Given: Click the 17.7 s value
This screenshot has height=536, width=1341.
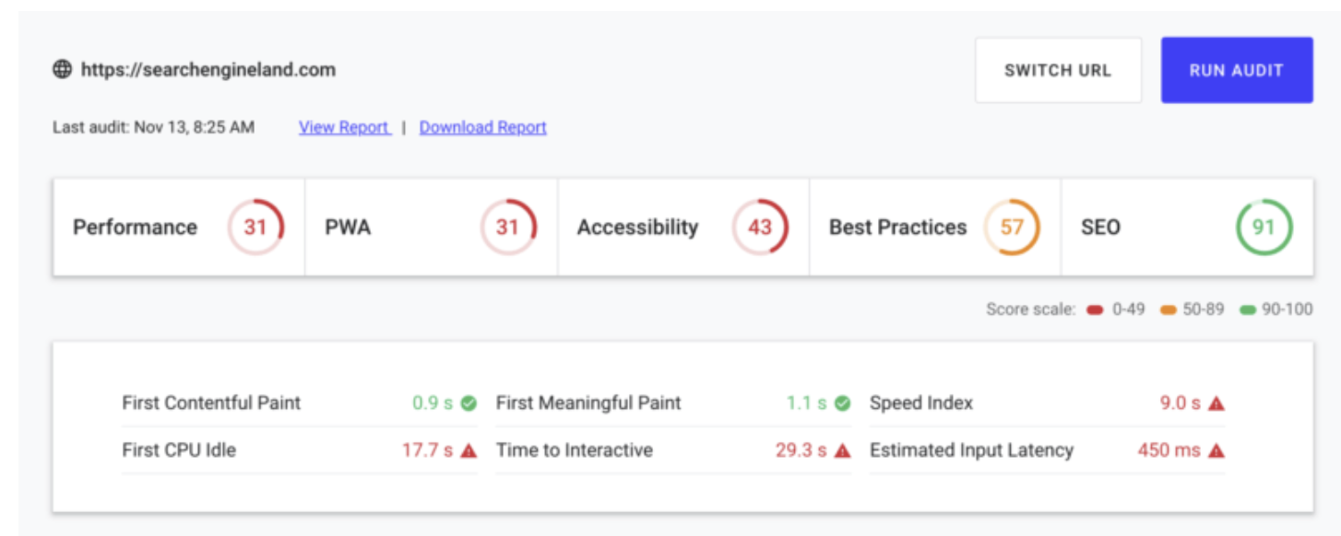Looking at the screenshot, I should pyautogui.click(x=427, y=450).
